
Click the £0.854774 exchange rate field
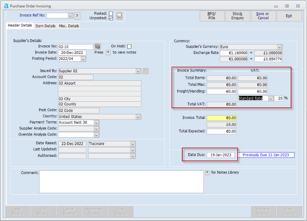pyautogui.click(x=268, y=59)
